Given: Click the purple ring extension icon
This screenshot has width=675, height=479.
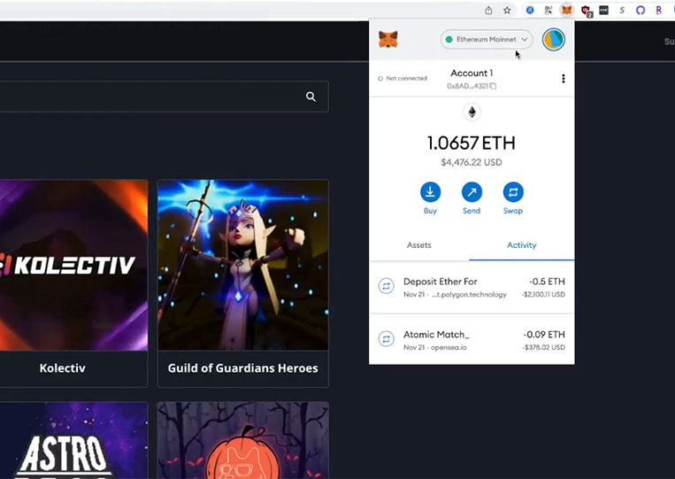Looking at the screenshot, I should [x=640, y=10].
